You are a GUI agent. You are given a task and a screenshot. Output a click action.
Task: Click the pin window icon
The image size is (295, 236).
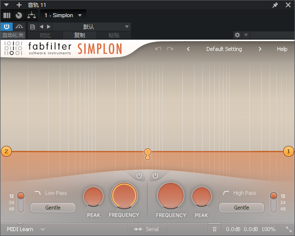coord(275,5)
